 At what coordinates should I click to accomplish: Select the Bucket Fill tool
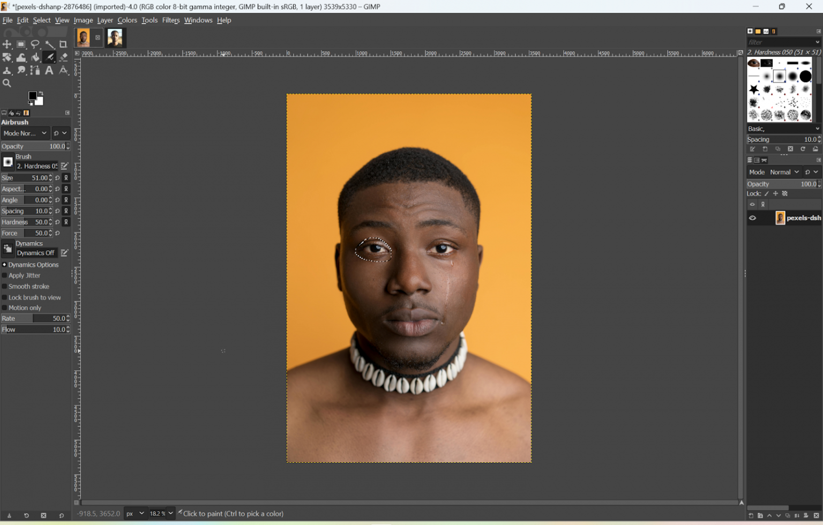point(35,57)
